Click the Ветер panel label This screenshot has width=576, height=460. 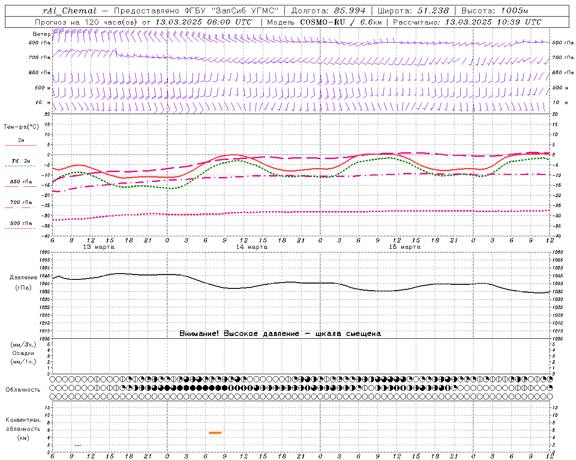pos(42,34)
